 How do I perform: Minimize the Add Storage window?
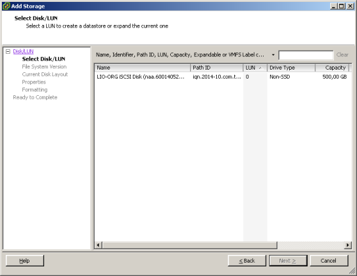click(333, 6)
